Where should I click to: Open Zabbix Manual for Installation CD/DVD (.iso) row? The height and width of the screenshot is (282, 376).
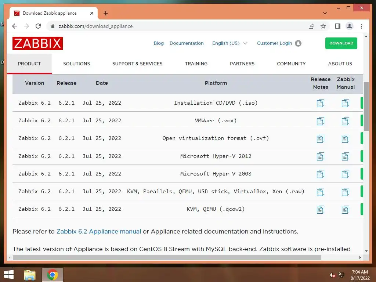tap(345, 103)
